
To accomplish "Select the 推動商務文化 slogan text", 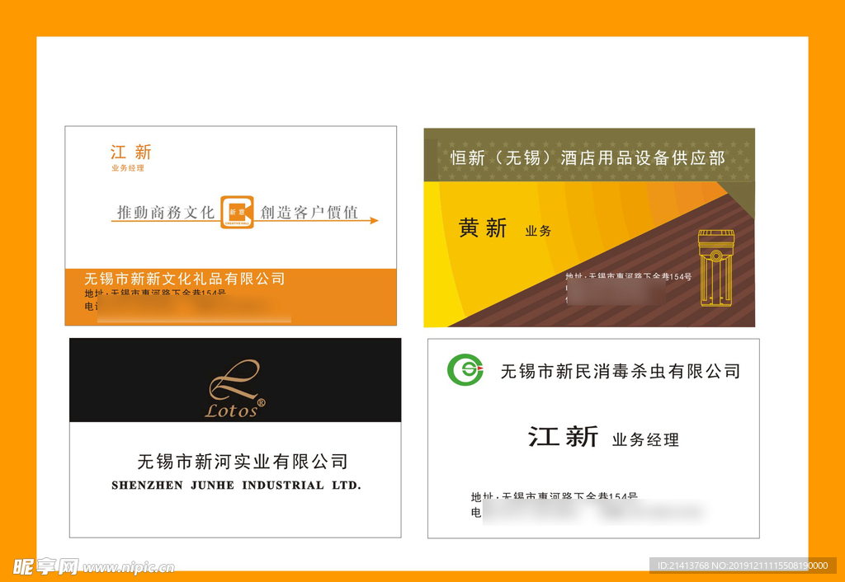I will pyautogui.click(x=165, y=212).
